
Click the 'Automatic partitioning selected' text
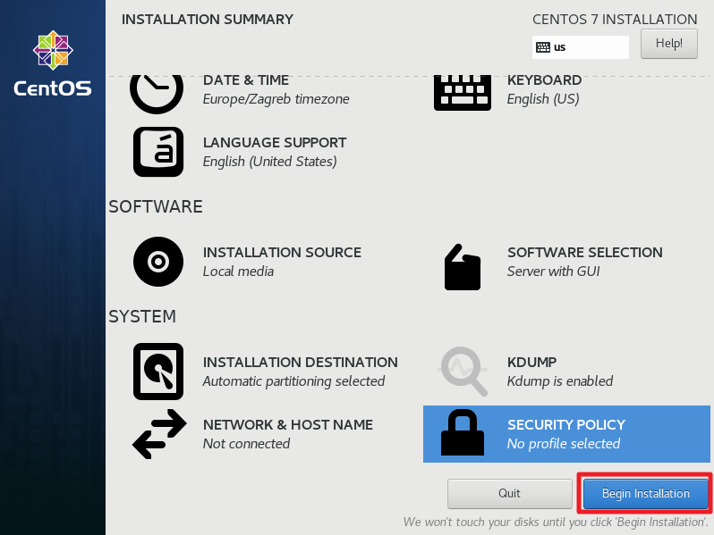[294, 381]
